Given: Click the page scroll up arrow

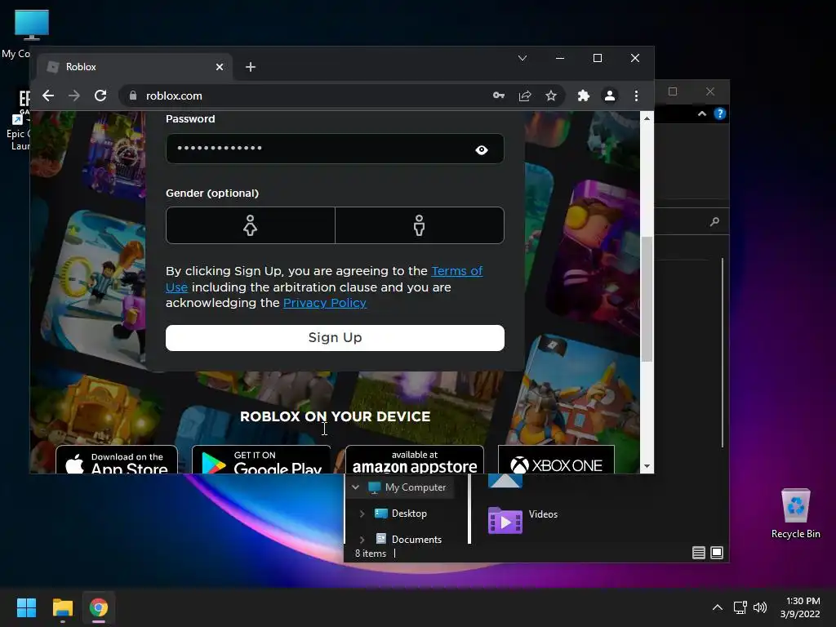Looking at the screenshot, I should click(x=647, y=118).
